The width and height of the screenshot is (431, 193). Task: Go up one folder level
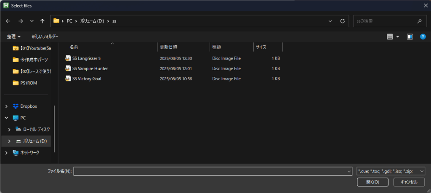pyautogui.click(x=43, y=21)
